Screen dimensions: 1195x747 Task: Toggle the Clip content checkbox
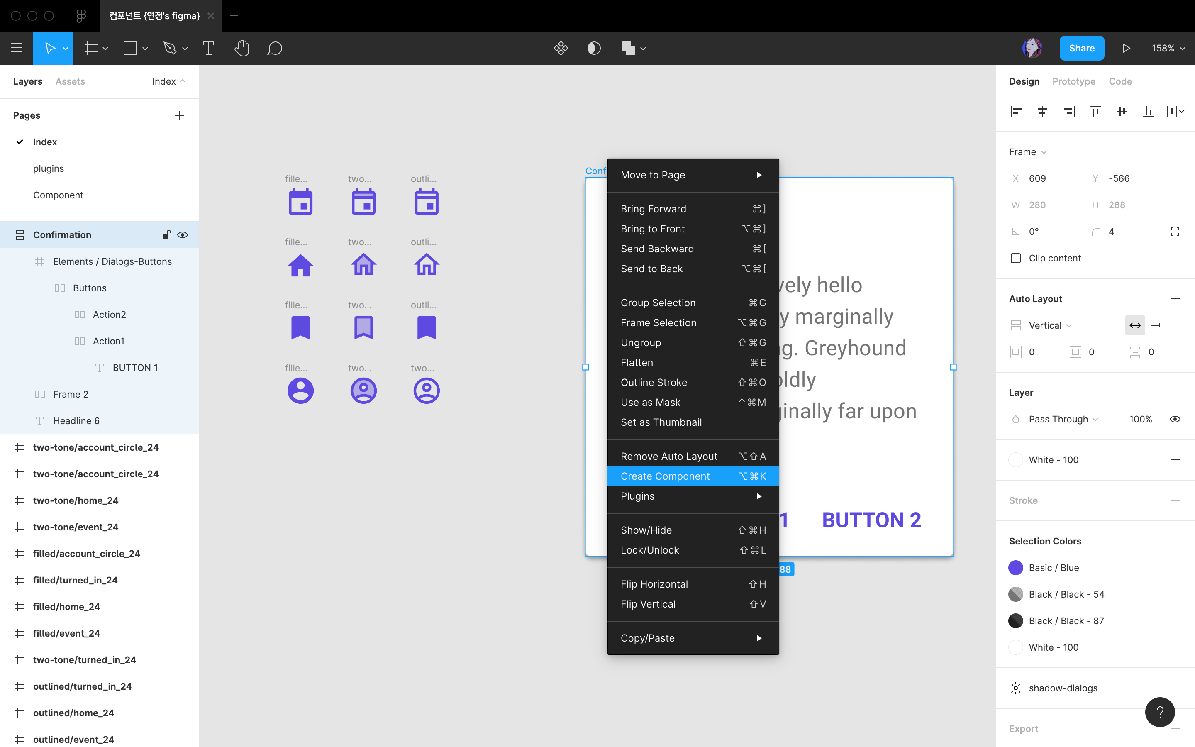[1015, 258]
